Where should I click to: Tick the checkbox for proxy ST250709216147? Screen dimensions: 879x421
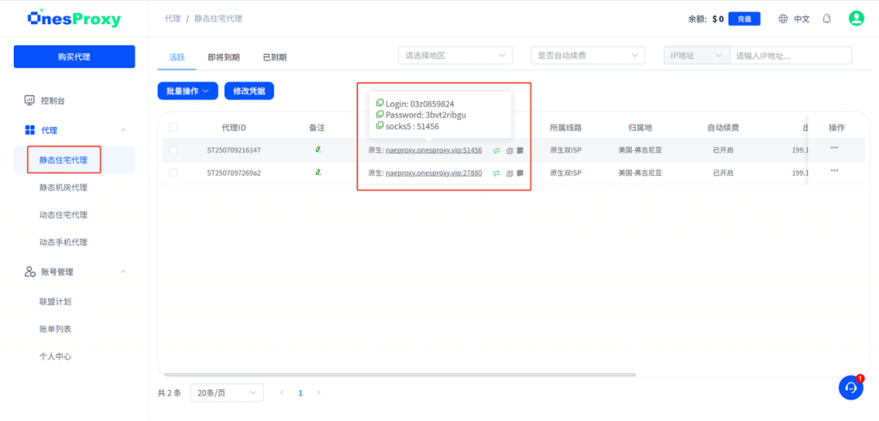173,150
